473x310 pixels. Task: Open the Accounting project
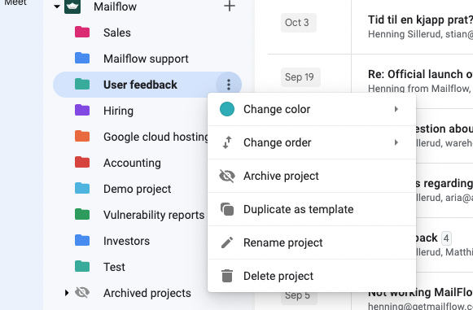click(x=132, y=163)
